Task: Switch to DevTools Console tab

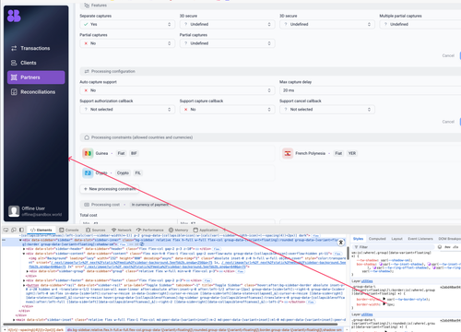Action: [69, 230]
